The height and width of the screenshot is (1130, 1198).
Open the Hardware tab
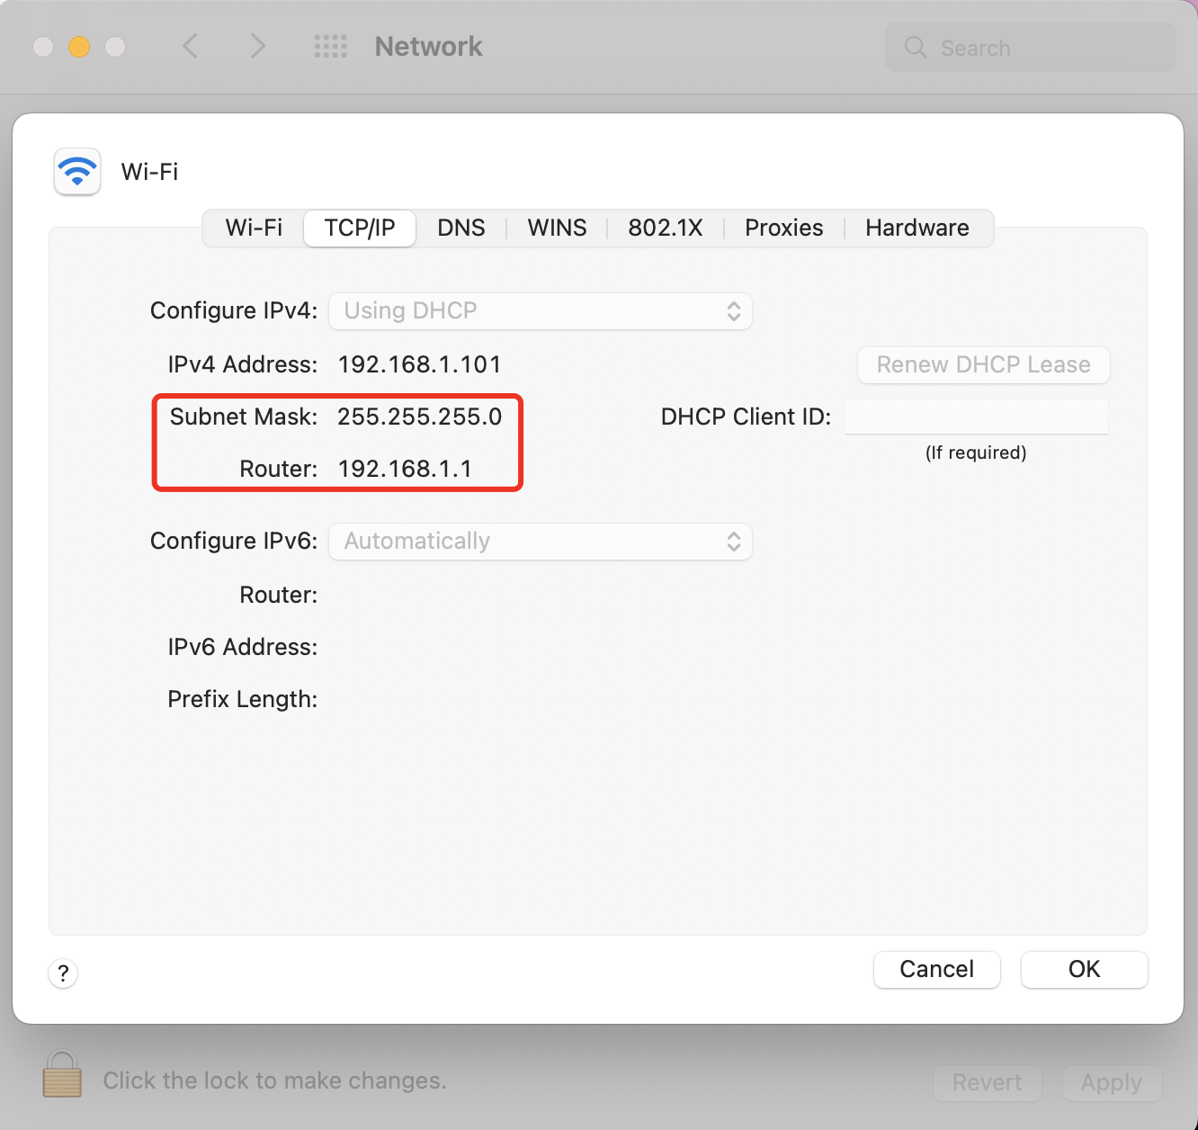coord(916,228)
